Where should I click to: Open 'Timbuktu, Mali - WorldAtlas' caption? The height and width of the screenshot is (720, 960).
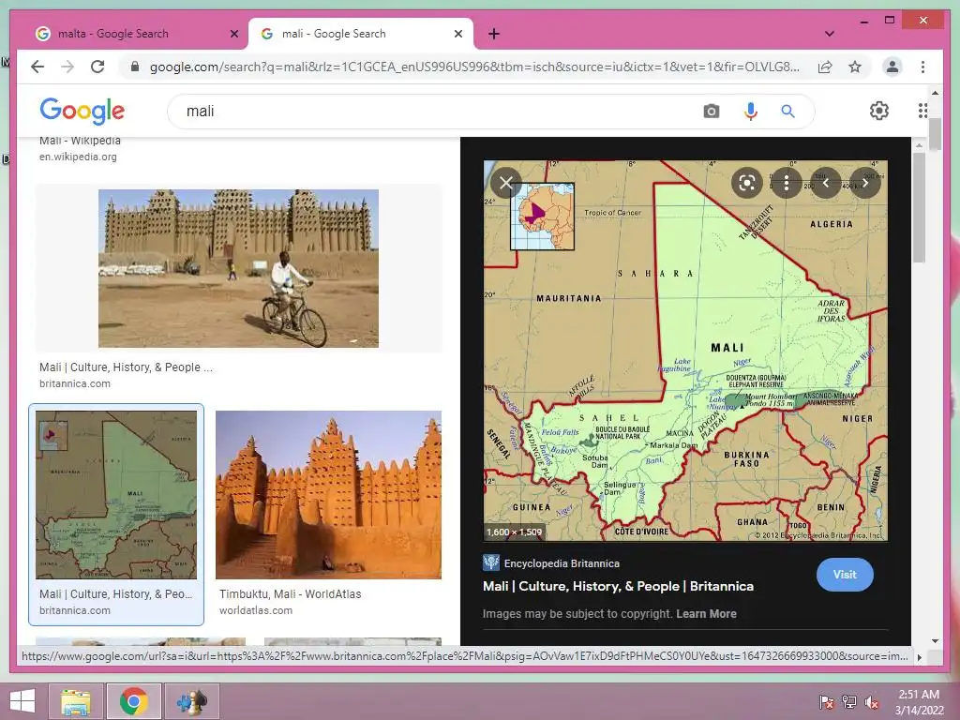pyautogui.click(x=291, y=593)
